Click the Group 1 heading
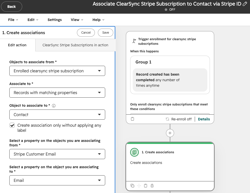 tap(143, 62)
